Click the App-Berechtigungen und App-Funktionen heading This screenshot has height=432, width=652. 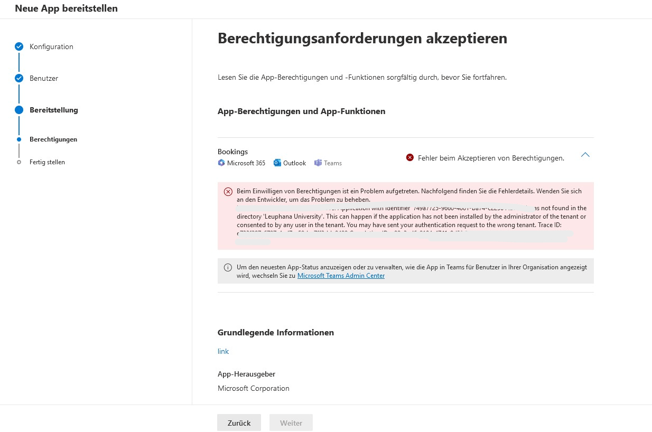pyautogui.click(x=301, y=111)
